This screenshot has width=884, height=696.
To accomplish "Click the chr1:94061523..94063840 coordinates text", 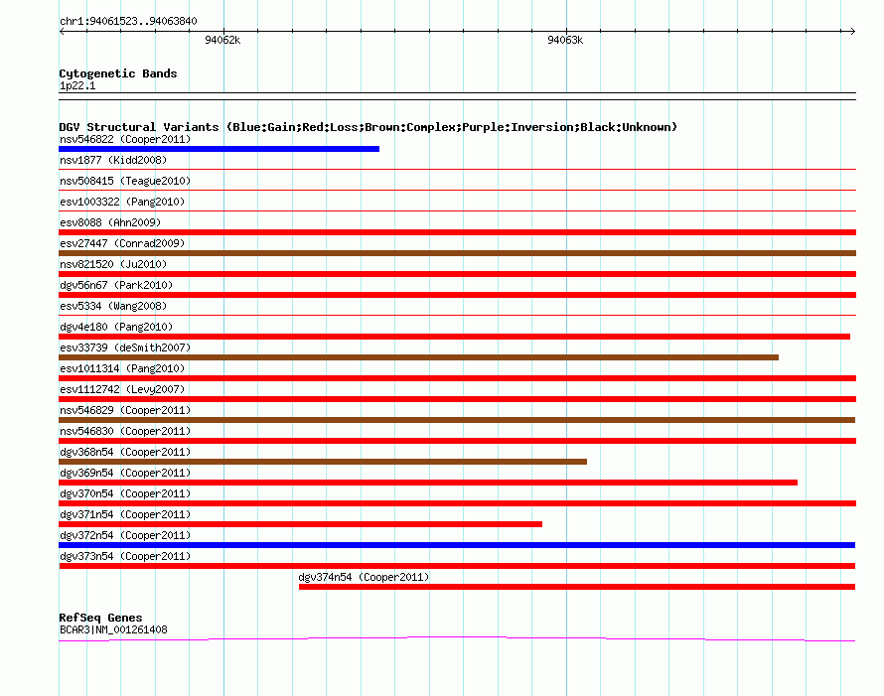I will [128, 21].
